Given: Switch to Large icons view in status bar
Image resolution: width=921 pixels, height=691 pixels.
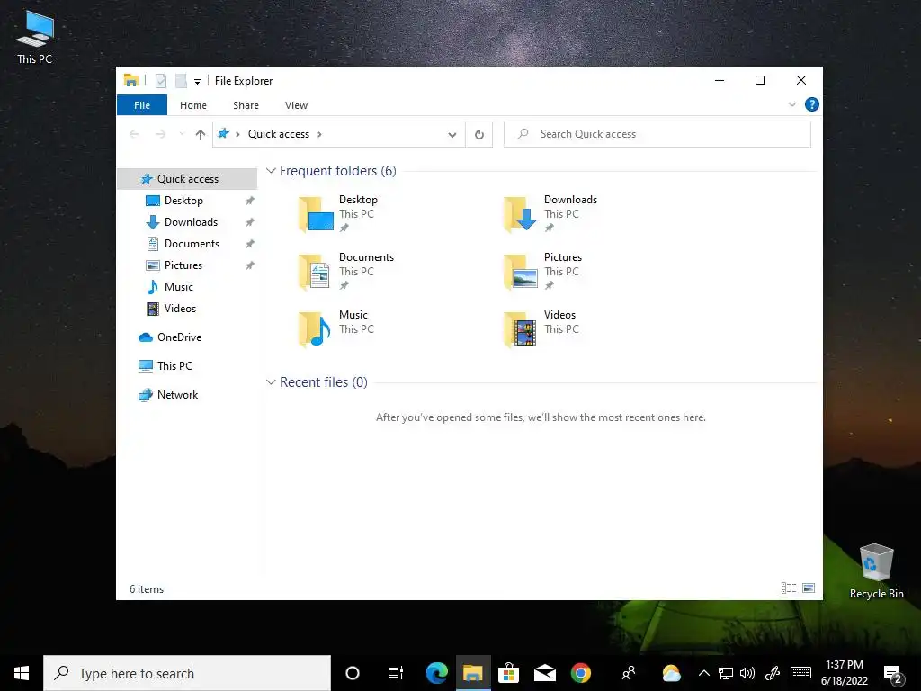Looking at the screenshot, I should click(x=809, y=588).
